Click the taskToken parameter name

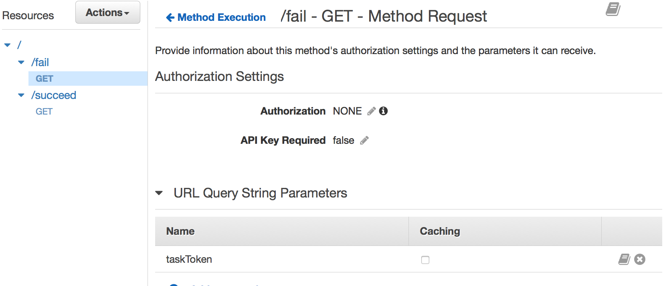tap(189, 259)
